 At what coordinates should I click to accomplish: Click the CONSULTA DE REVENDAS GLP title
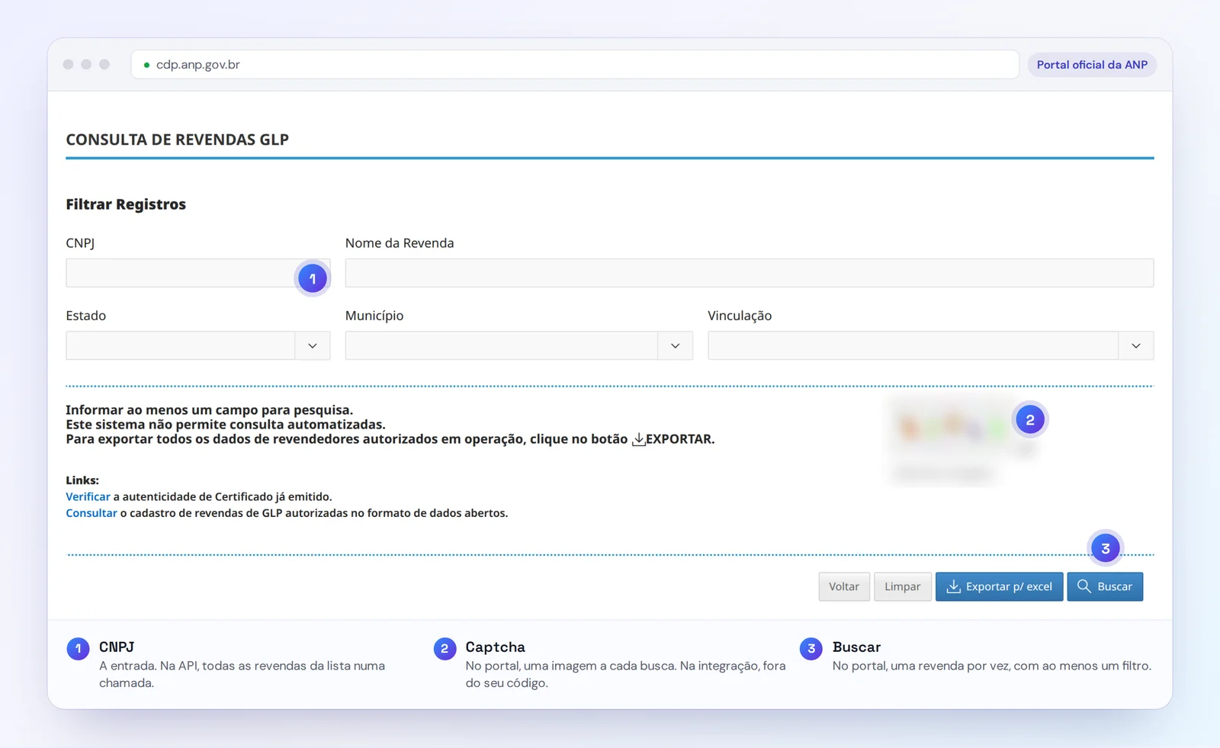pyautogui.click(x=177, y=140)
